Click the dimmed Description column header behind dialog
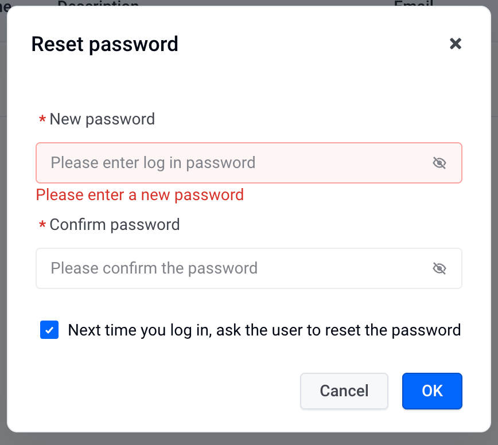 [x=98, y=3]
